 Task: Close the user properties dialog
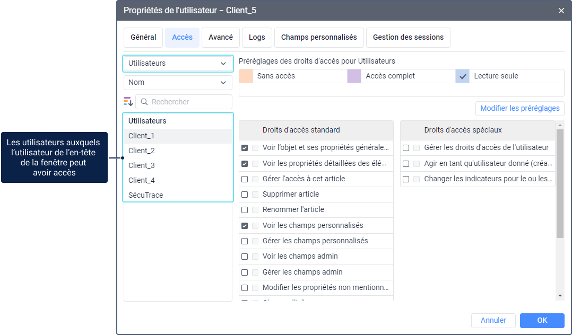(561, 11)
